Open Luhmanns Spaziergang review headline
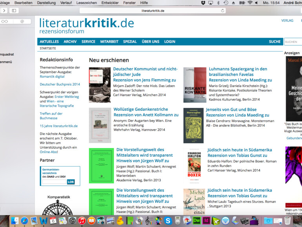 (x=238, y=71)
